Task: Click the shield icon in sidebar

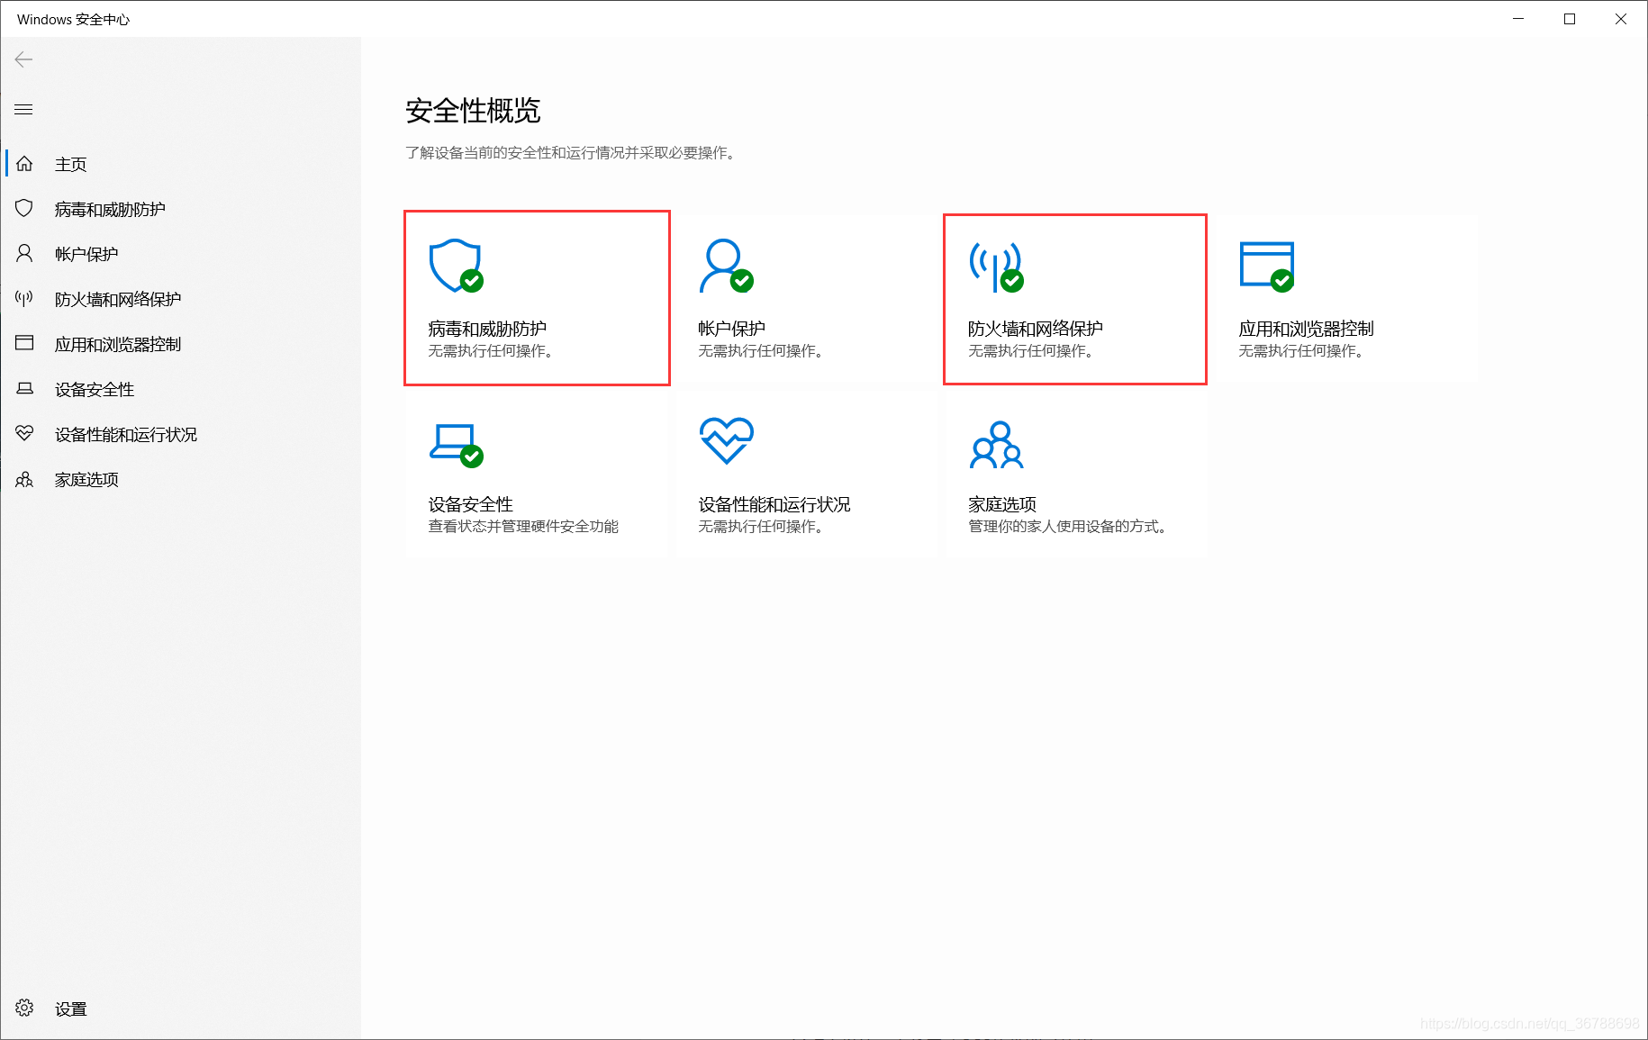Action: tap(24, 208)
